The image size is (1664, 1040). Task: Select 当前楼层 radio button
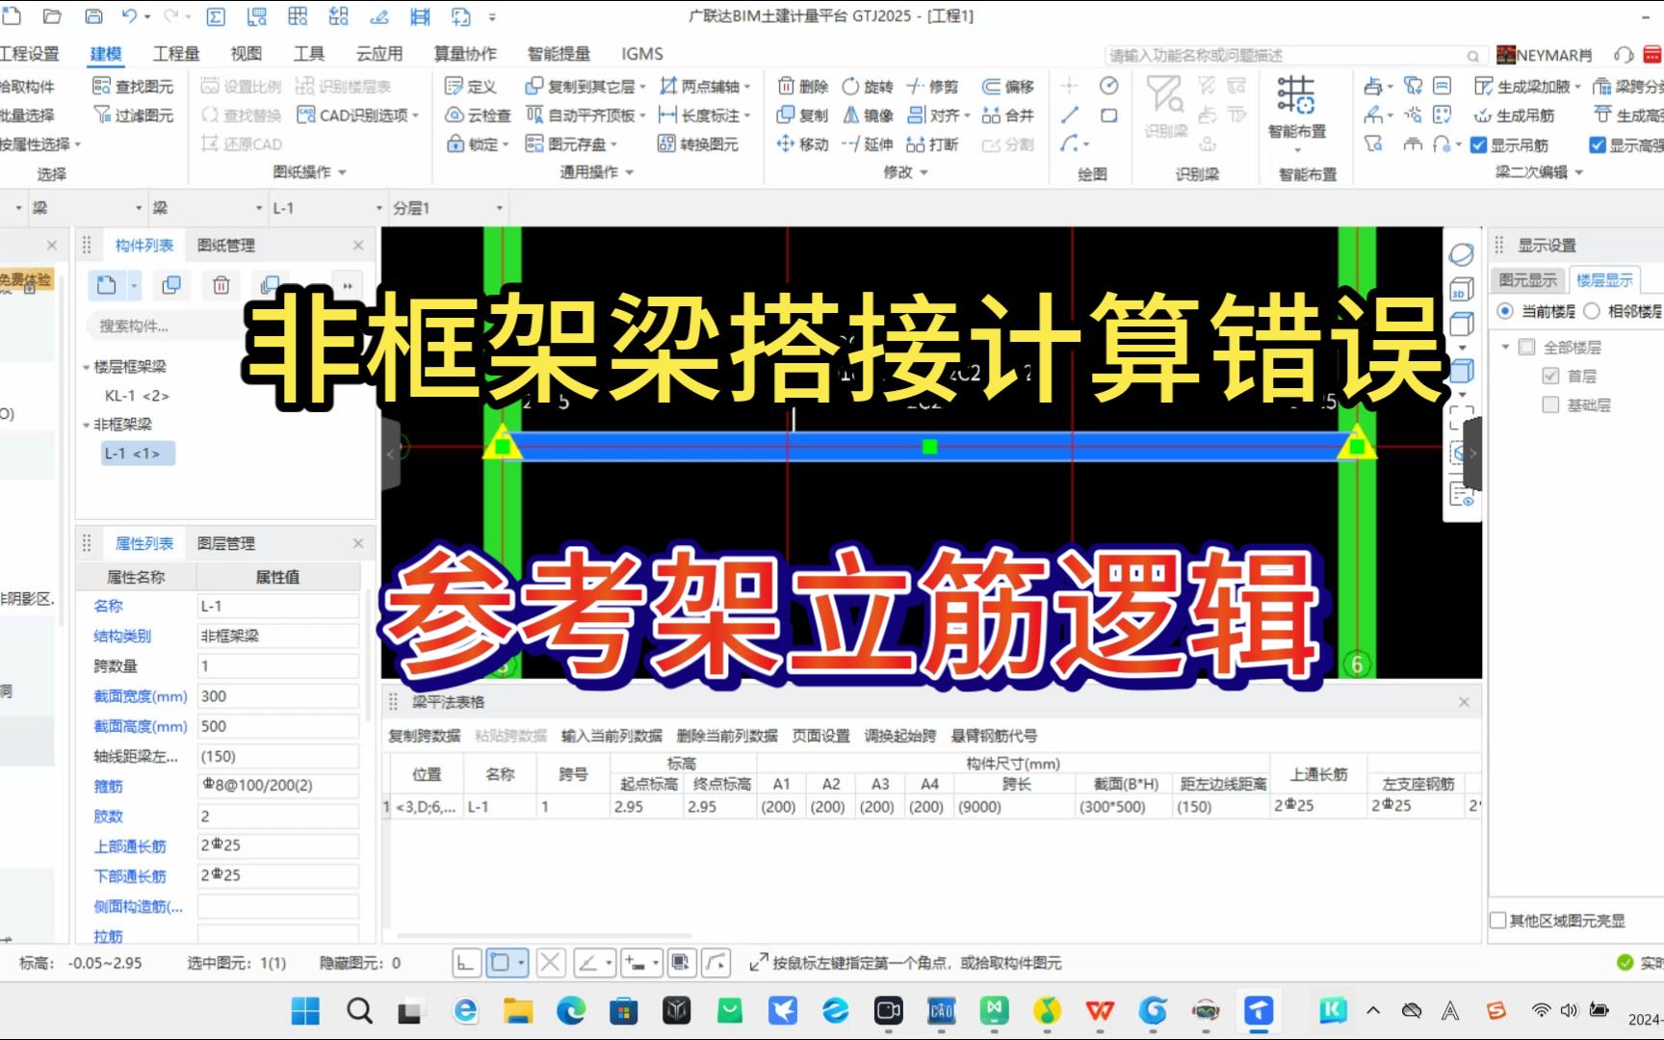point(1505,311)
